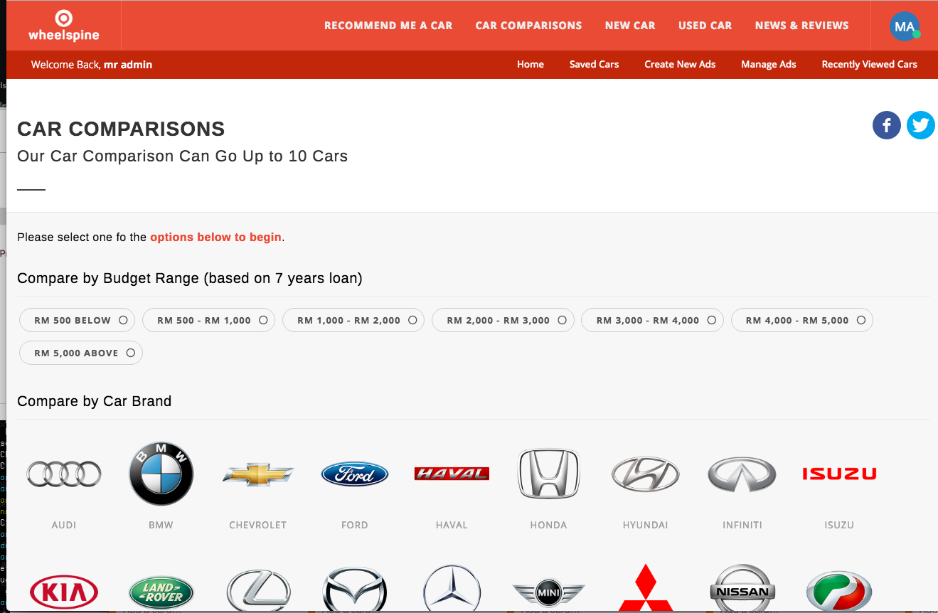Viewport: 938px width, 613px height.
Task: Select RM 5,000 Above budget option
Action: click(80, 353)
